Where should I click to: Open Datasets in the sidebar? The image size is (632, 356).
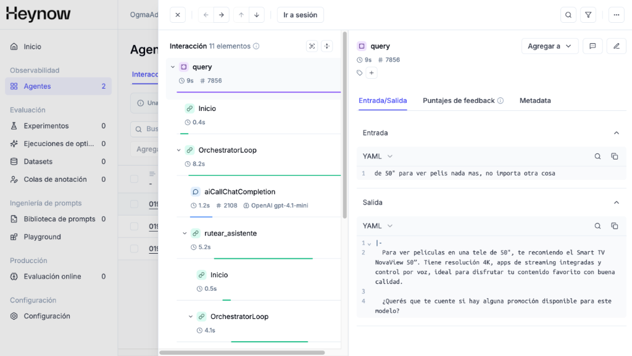38,161
